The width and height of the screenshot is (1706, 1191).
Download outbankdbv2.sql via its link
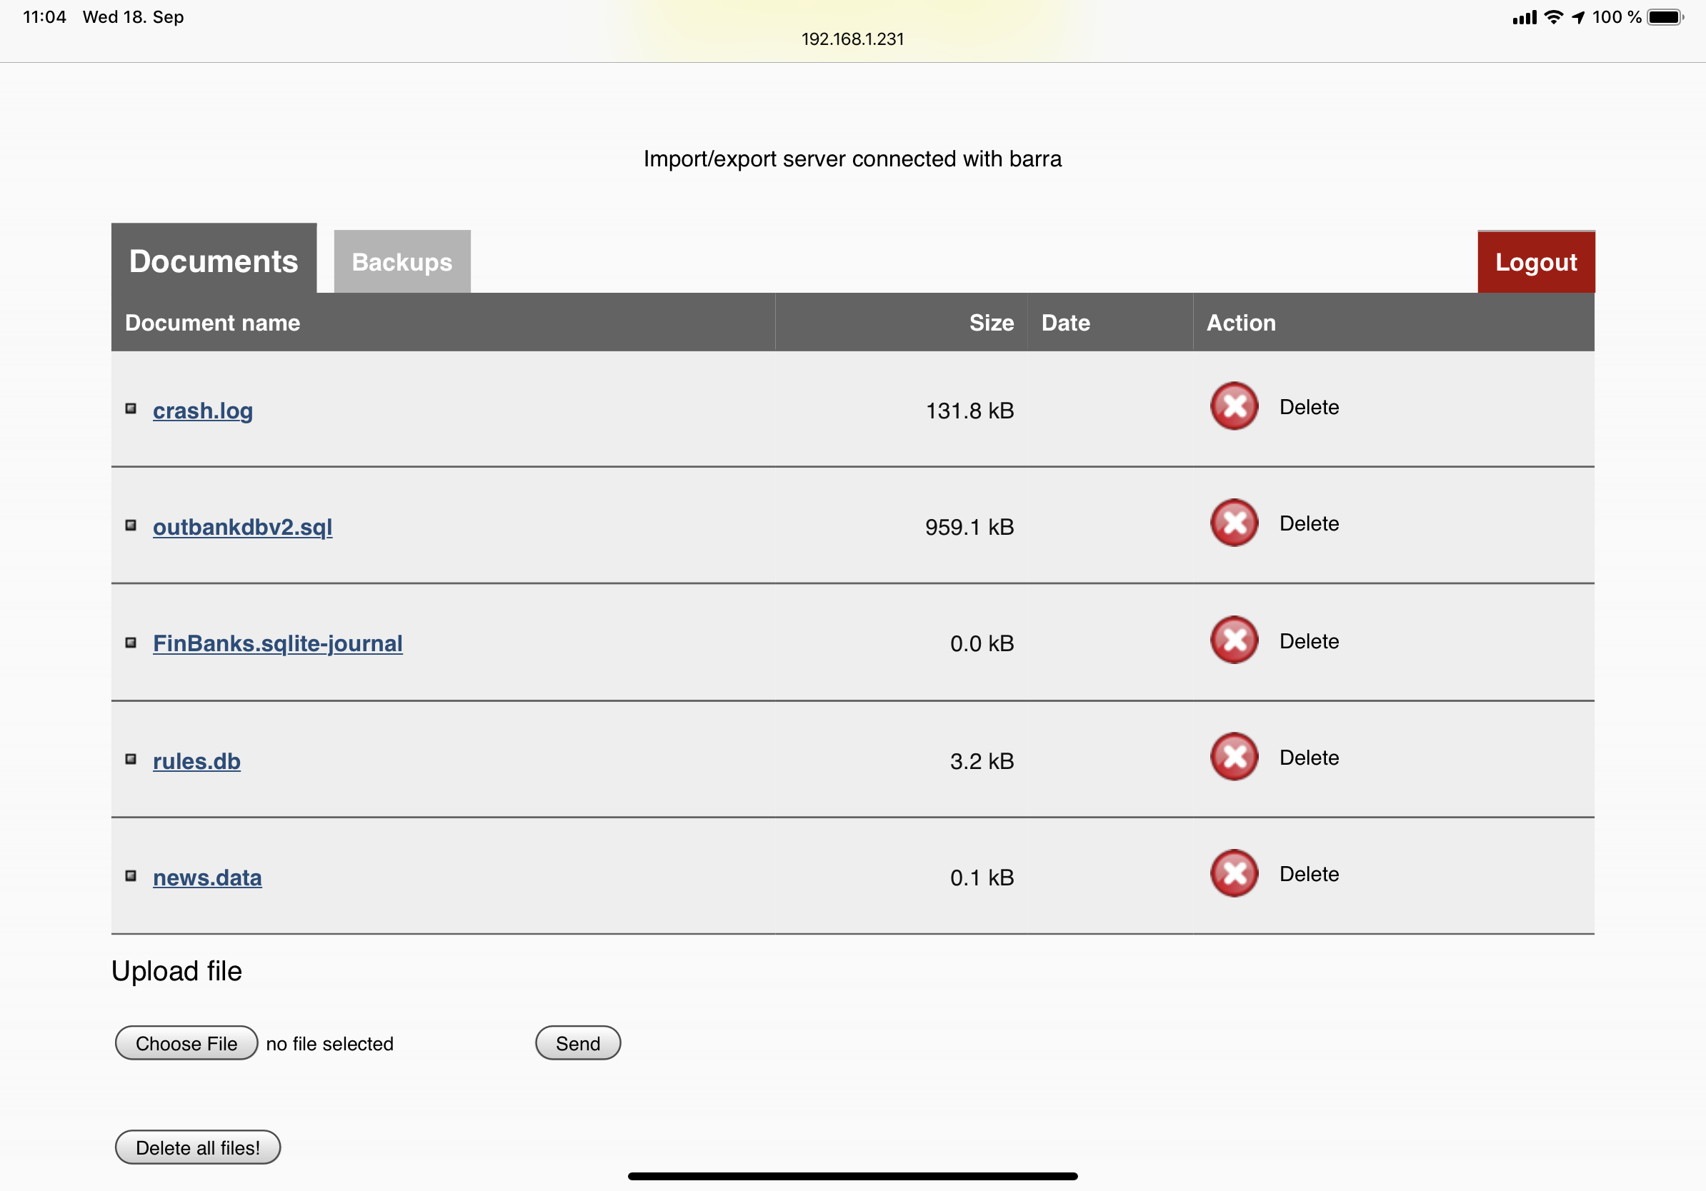pos(242,526)
